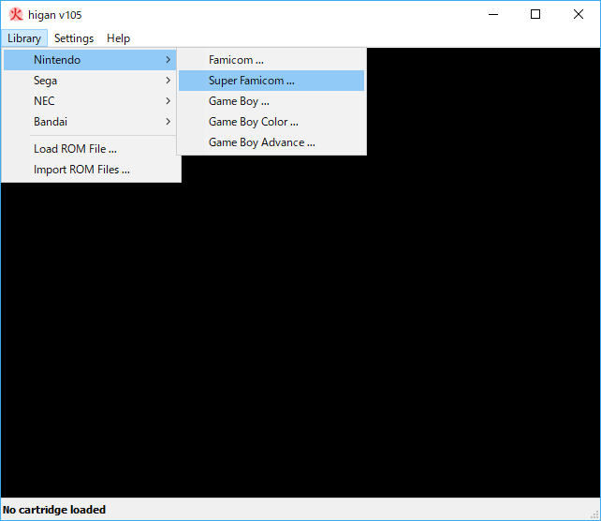Open Game Boy Advance library

[261, 142]
